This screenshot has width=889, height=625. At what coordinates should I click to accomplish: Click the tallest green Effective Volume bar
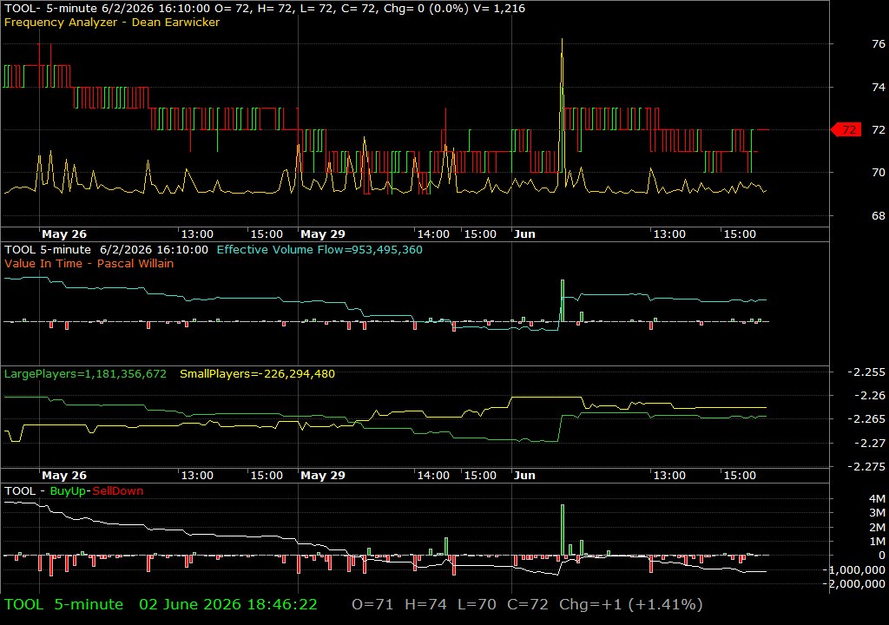point(563,300)
